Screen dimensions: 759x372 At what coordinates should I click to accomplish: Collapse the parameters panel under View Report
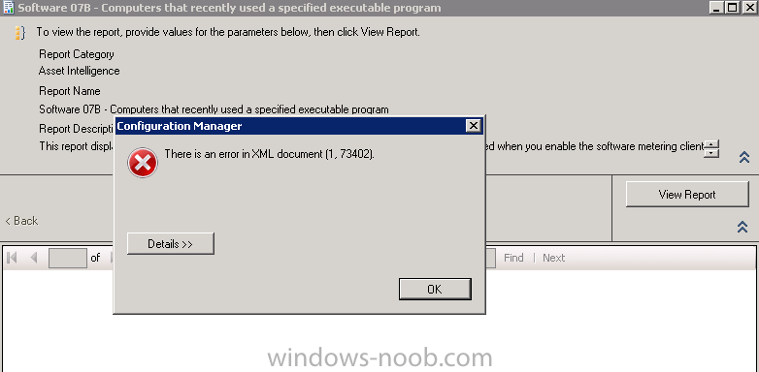coord(742,227)
